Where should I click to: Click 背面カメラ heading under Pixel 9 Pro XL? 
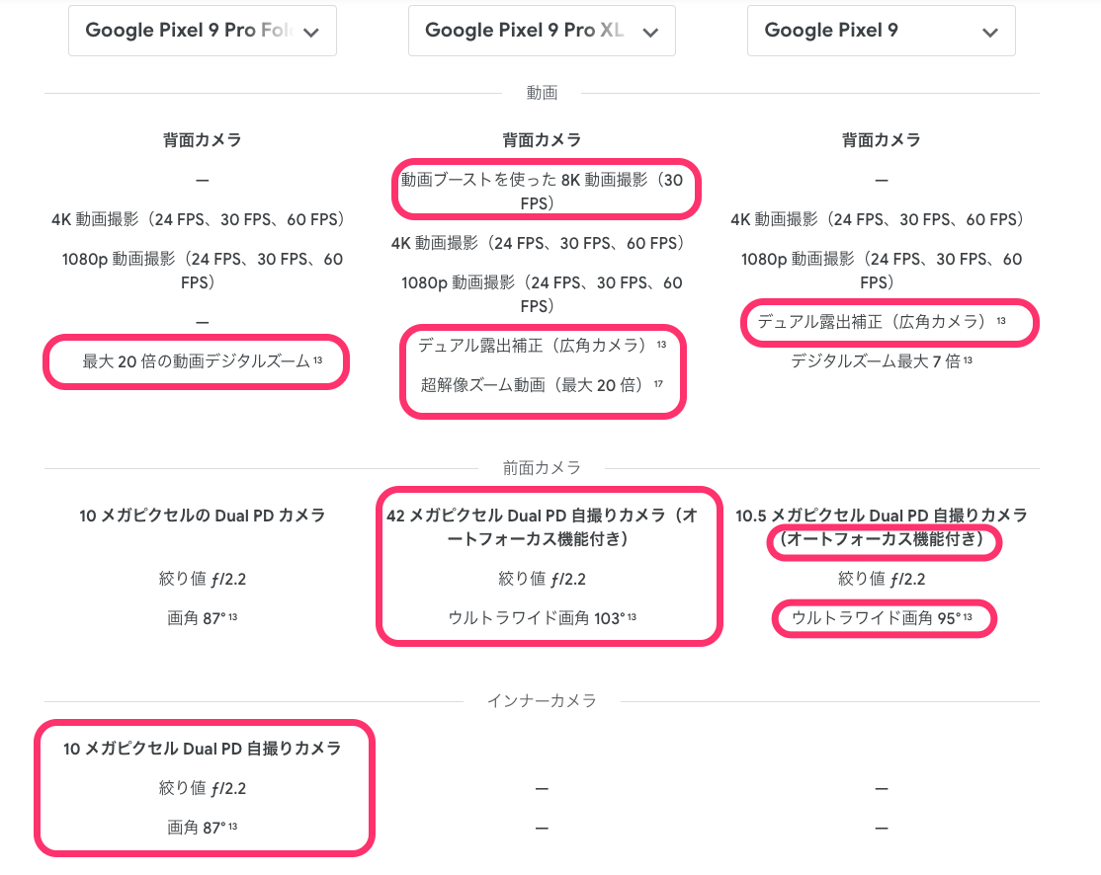(542, 140)
